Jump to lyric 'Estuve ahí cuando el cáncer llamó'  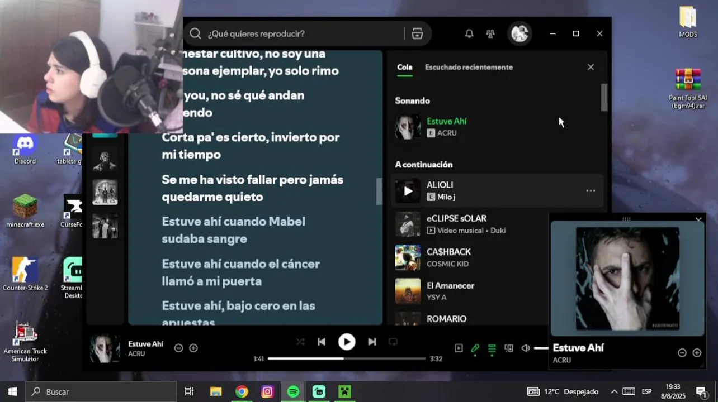tap(241, 272)
